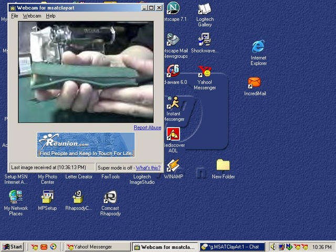This screenshot has width=336, height=252.
Task: Open the File menu in Webcam window
Action: pos(15,16)
